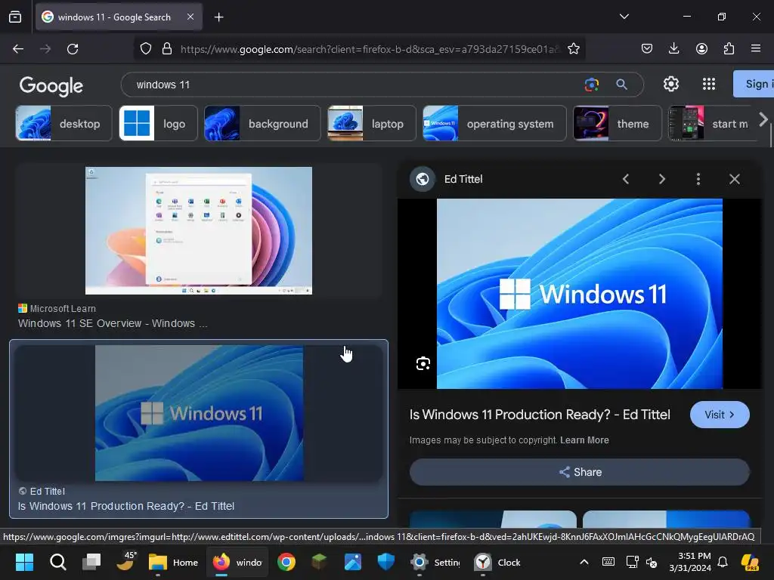This screenshot has height=580, width=774.
Task: Close the image preview panel
Action: point(735,179)
